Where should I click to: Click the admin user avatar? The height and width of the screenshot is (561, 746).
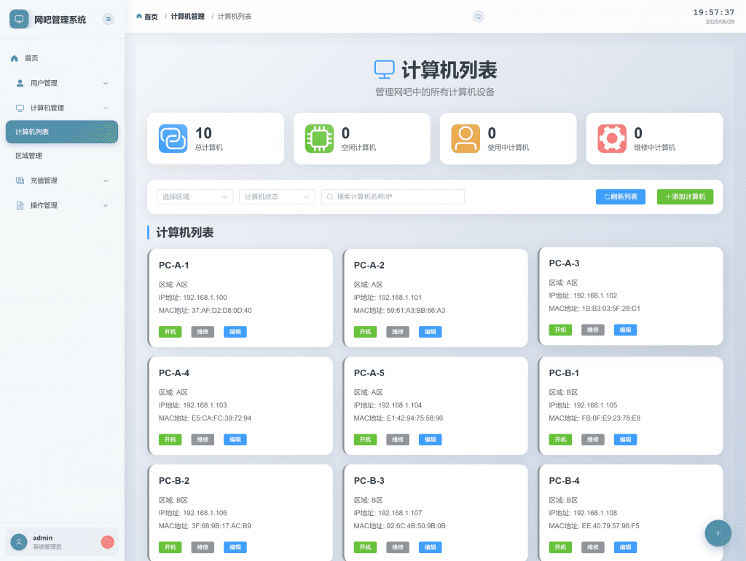(x=19, y=542)
